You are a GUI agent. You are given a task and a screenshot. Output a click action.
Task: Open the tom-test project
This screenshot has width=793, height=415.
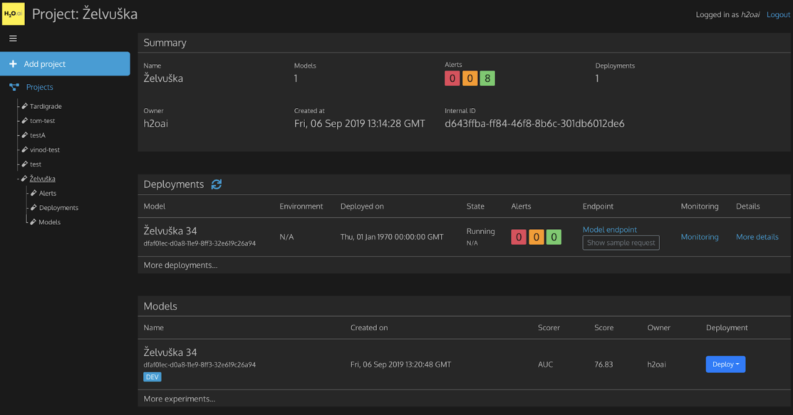[43, 121]
